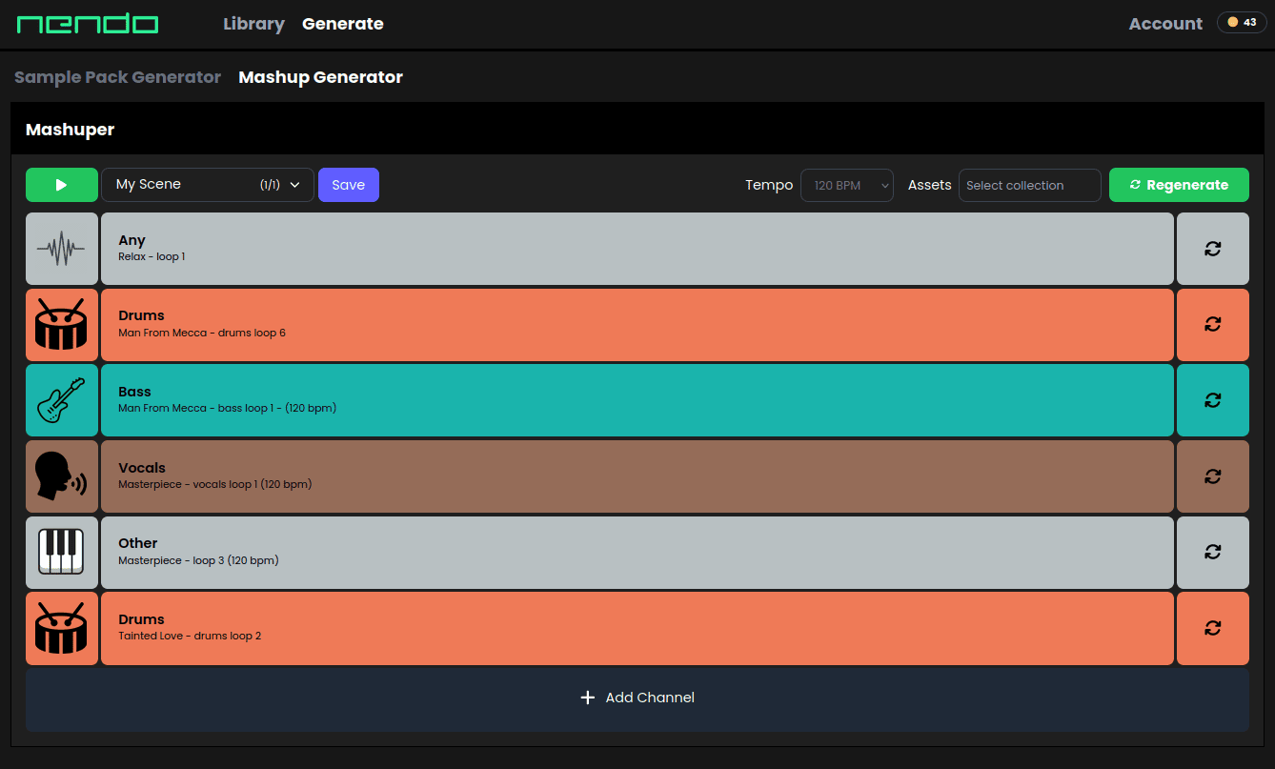The height and width of the screenshot is (769, 1275).
Task: Click the Mashuper panel title
Action: [70, 130]
